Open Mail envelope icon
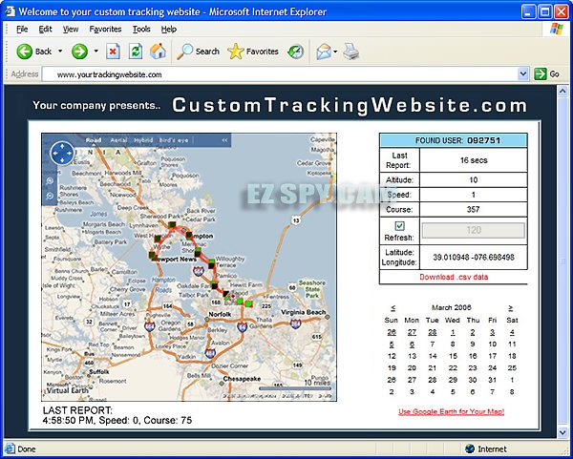Screen dimensions: 573x459 [324, 52]
